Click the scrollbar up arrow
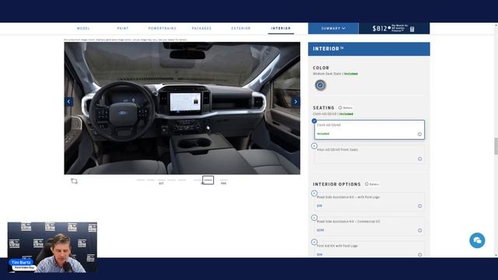The image size is (498, 280). [496, 25]
